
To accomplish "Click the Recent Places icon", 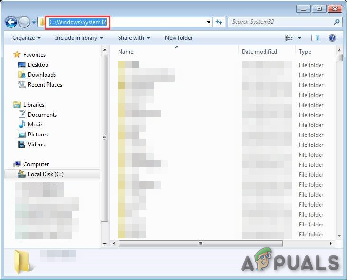I will point(22,84).
